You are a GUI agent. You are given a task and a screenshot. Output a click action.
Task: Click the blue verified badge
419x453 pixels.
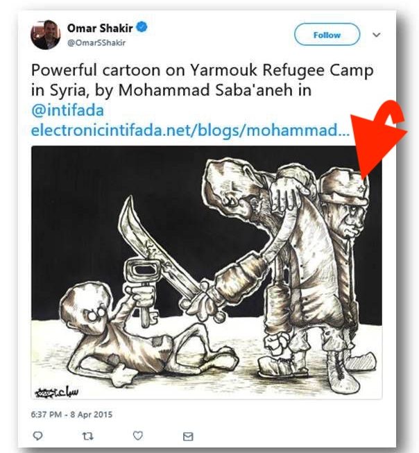pyautogui.click(x=142, y=27)
